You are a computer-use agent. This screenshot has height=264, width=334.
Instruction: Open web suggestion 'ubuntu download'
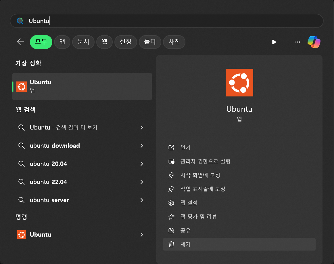coord(82,146)
